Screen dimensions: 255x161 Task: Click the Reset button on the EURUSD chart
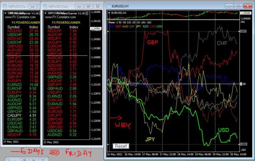point(121,146)
